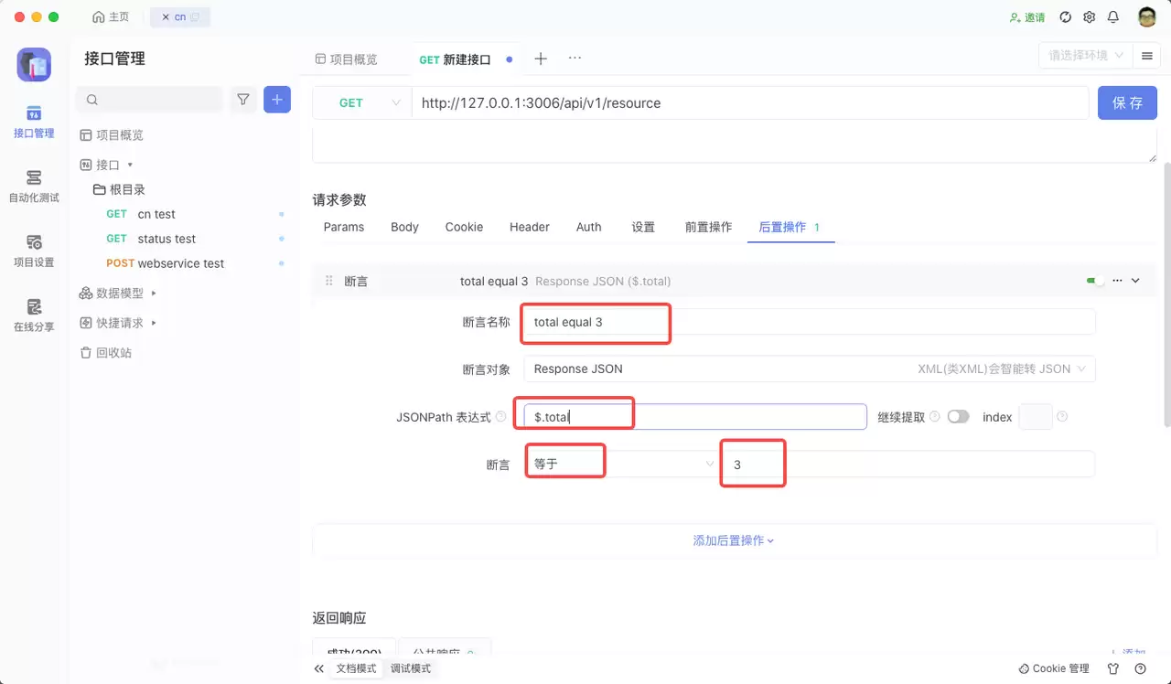Add a new tab with the plus icon
1171x684 pixels.
[x=541, y=59]
